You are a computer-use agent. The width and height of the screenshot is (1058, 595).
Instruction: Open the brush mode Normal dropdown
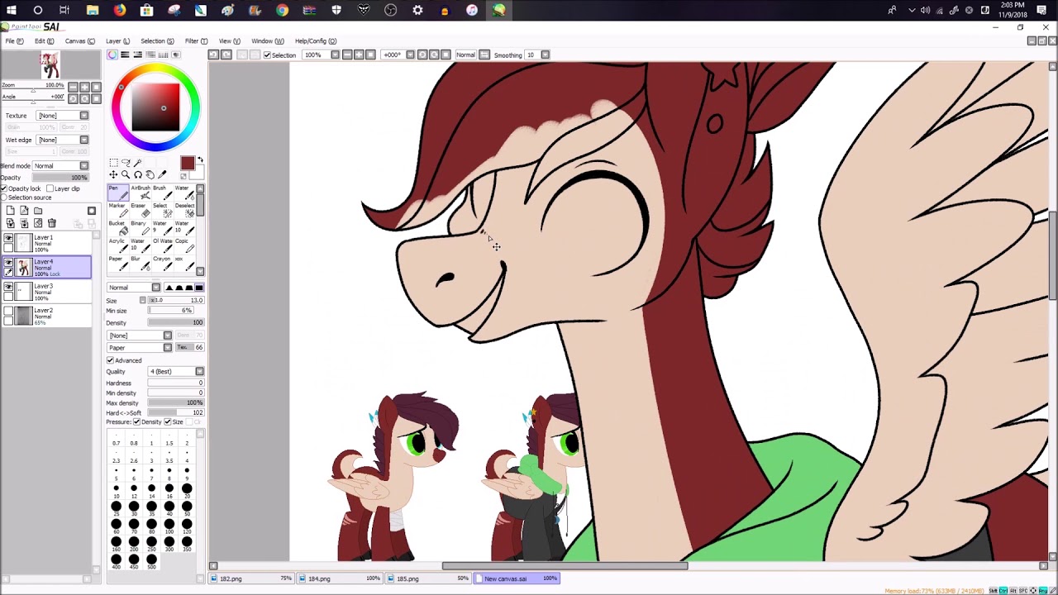point(134,288)
